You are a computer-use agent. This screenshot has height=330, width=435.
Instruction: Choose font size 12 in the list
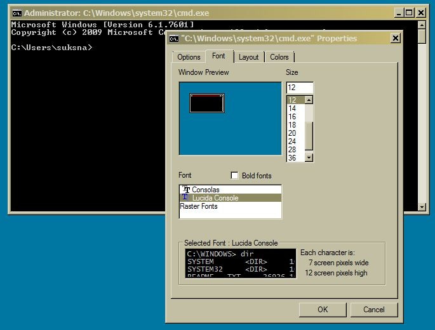click(x=296, y=100)
